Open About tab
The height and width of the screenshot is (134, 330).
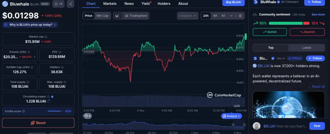(183, 4)
